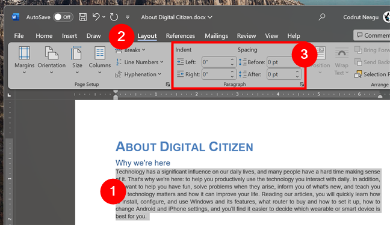Screen dimensions: 390x225
Task: Click the Redo icon
Action: [114, 17]
